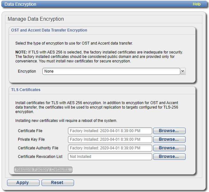Viewport: 209px width, 192px height.
Task: Click the Restore Factory Defaults button
Action: 43,170
